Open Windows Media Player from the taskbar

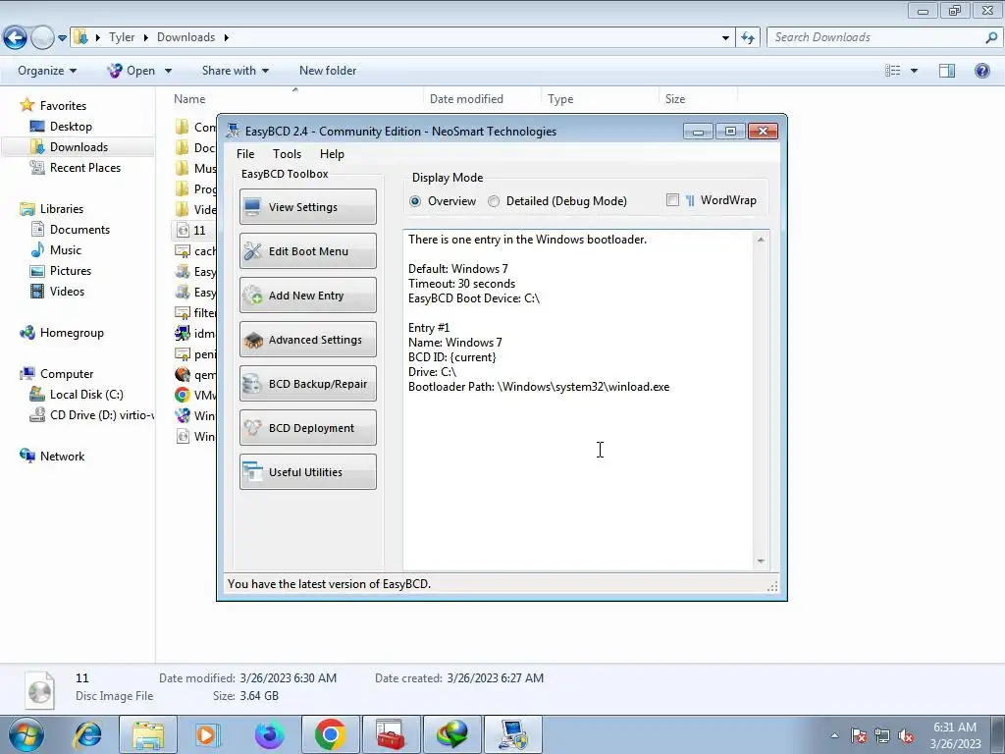[206, 734]
